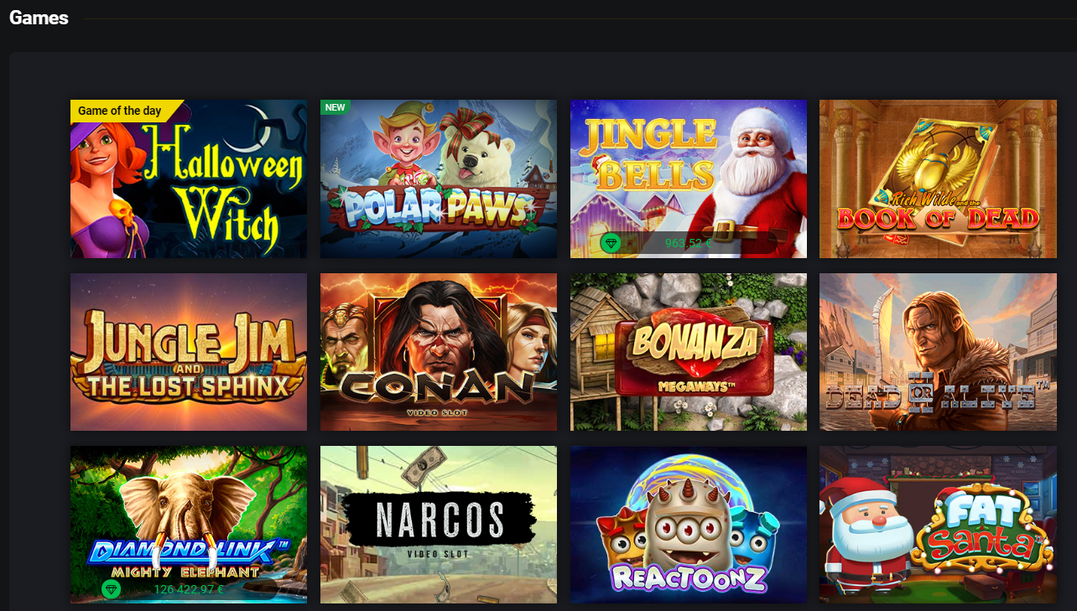Select the Book of Dead game
The image size is (1077, 611).
[x=938, y=179]
